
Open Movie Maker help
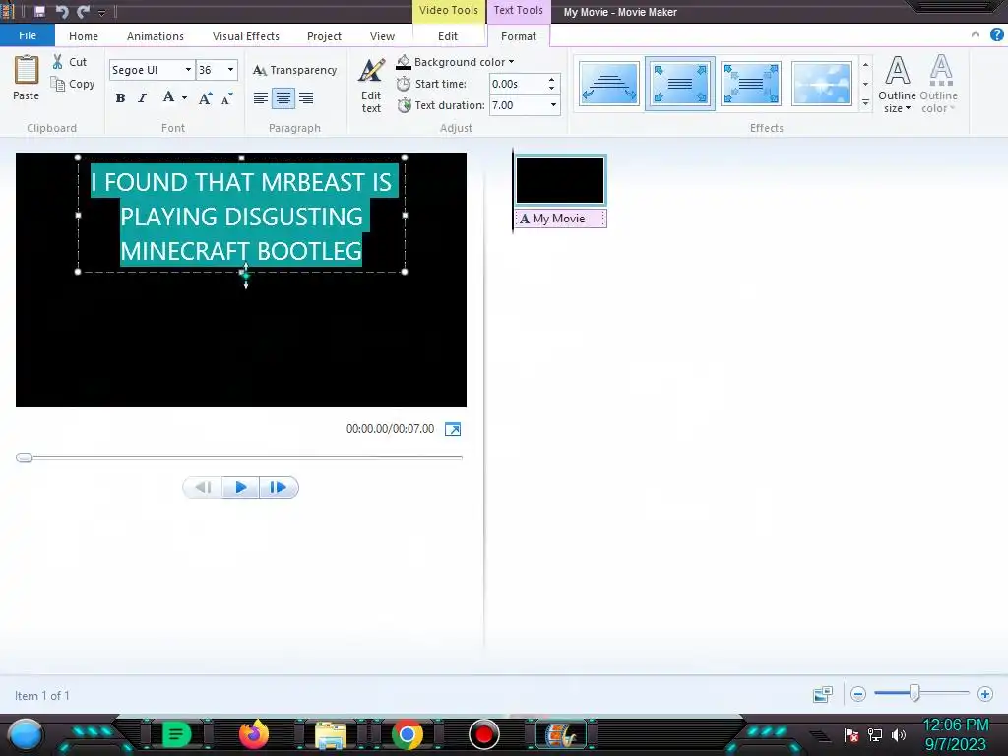coord(997,34)
